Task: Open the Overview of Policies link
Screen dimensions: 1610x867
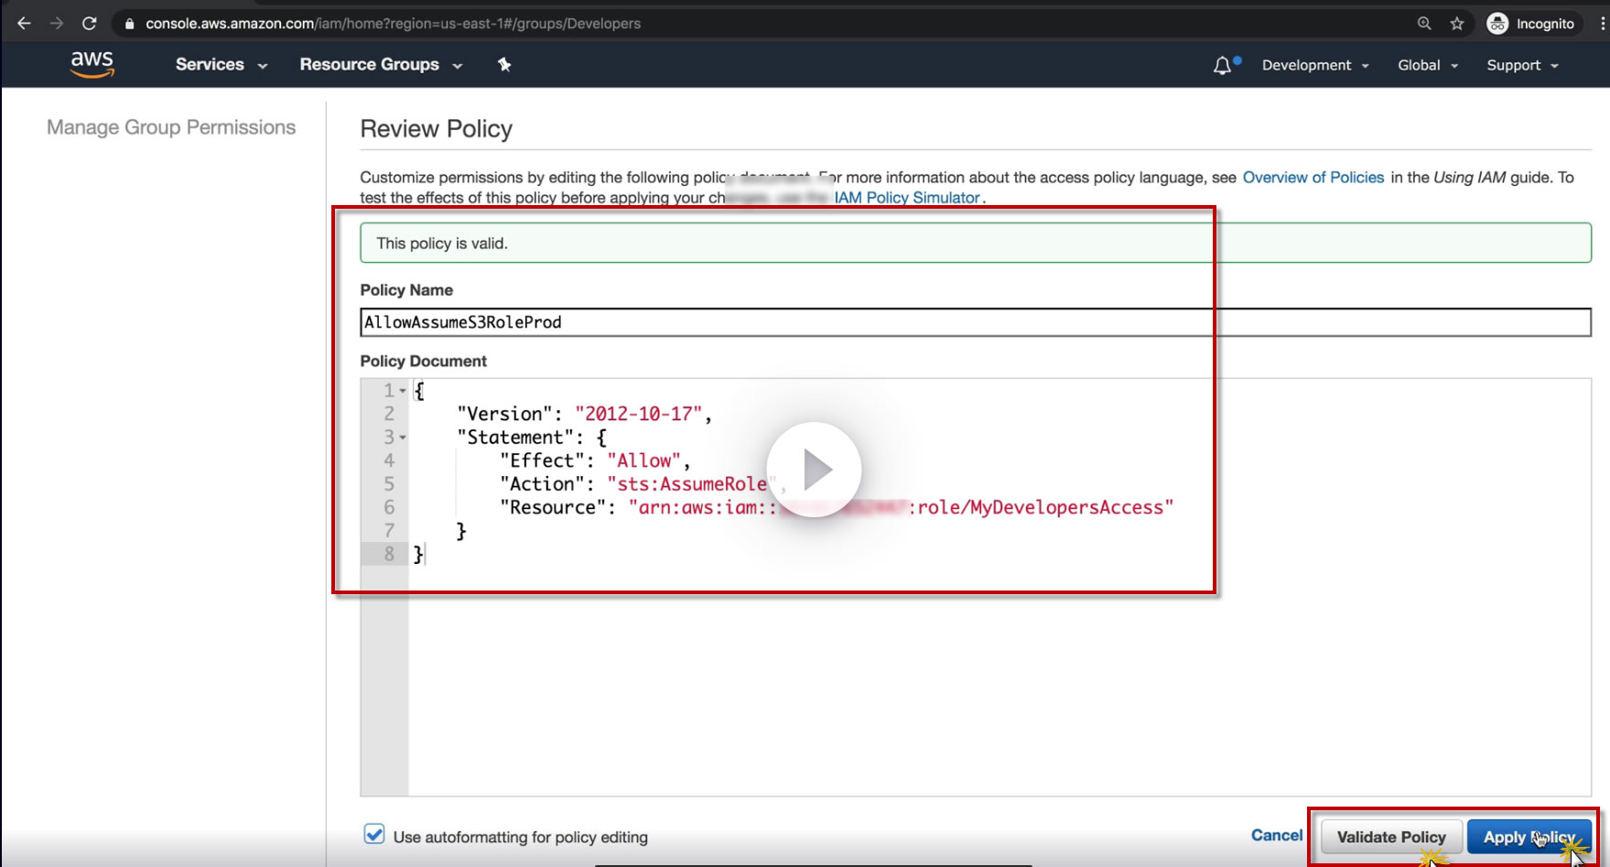Action: (1313, 178)
